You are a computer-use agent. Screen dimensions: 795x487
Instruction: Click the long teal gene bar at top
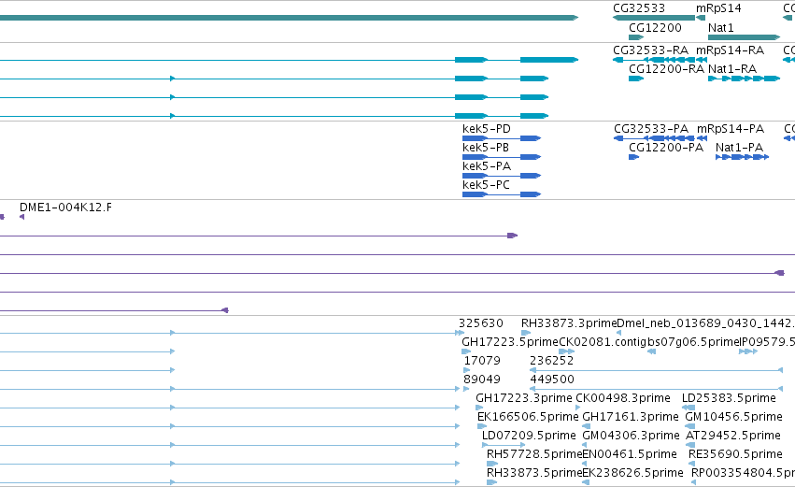(289, 18)
